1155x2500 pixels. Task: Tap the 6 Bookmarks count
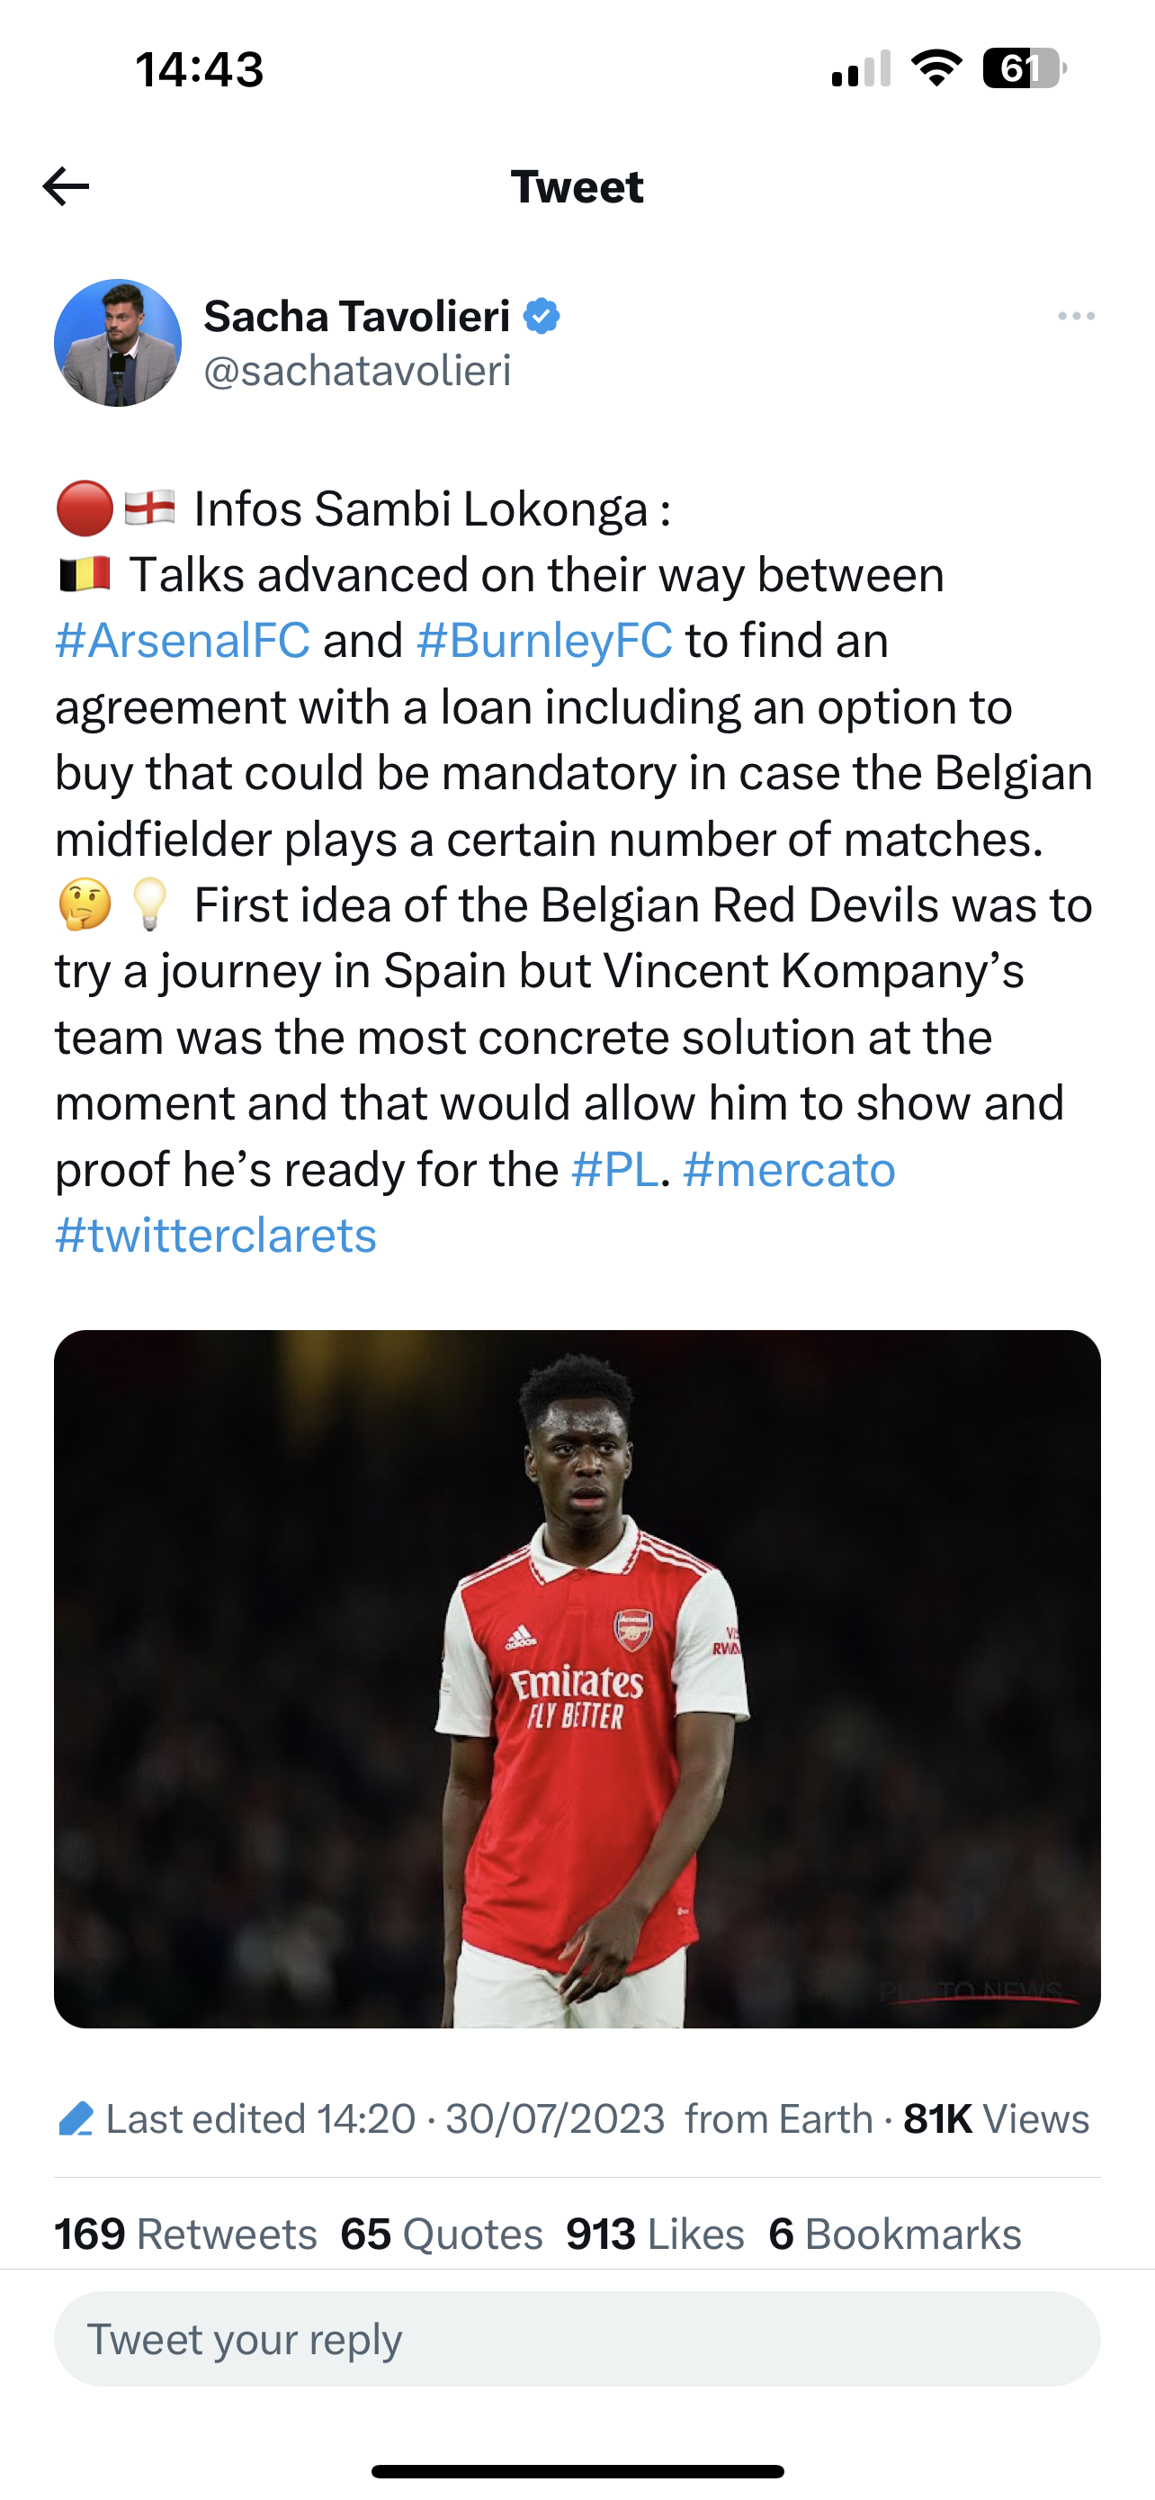[894, 2233]
